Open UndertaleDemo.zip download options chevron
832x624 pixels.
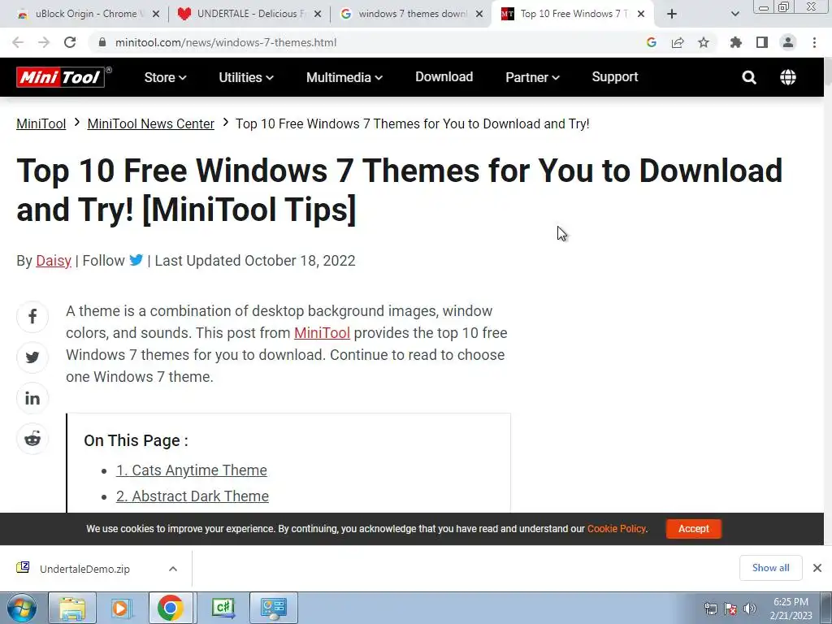point(173,569)
